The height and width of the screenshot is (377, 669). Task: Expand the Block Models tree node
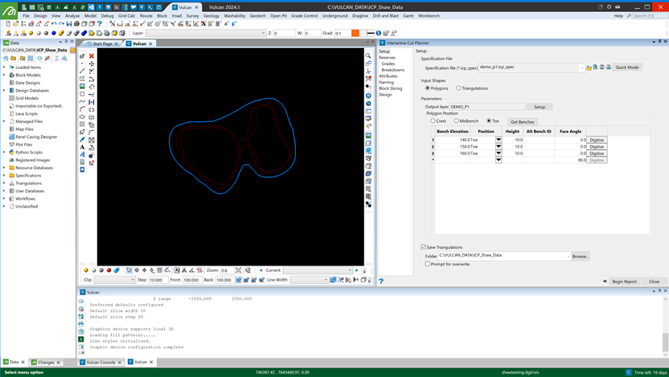pyautogui.click(x=4, y=75)
